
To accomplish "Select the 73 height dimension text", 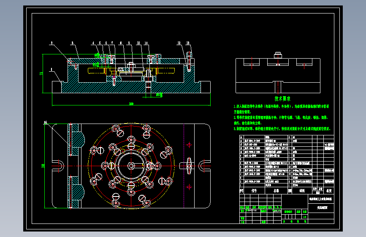I will (41, 73).
